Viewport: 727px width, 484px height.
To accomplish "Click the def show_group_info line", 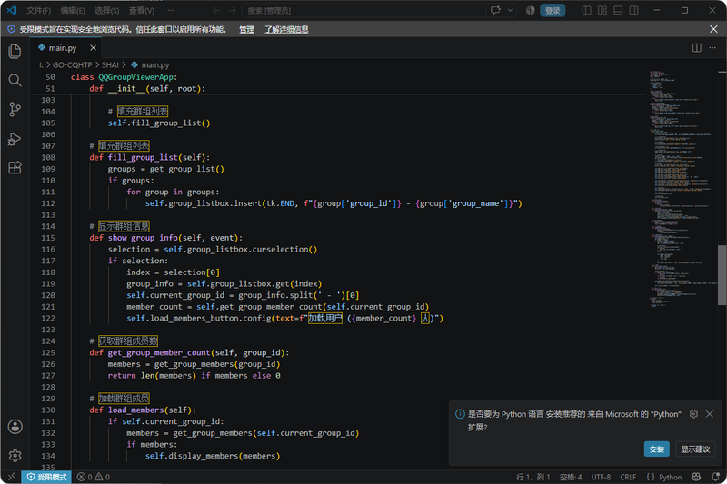I will tap(165, 238).
